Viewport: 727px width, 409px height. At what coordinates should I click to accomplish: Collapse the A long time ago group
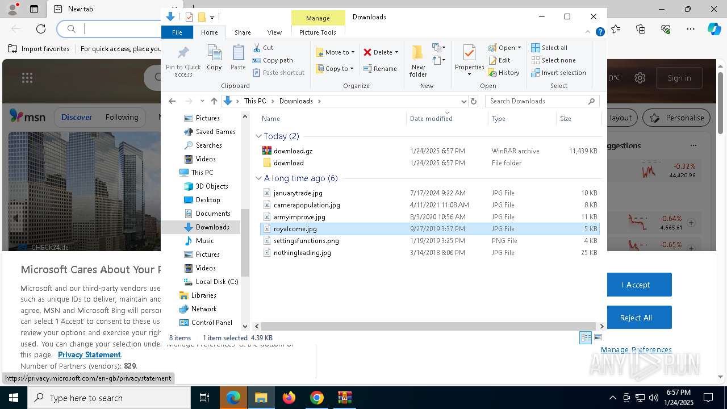pos(258,178)
